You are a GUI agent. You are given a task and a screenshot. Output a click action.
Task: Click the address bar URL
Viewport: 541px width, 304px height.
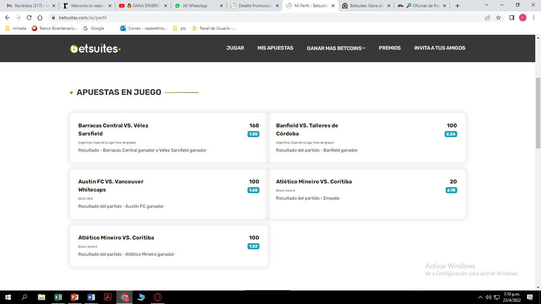pyautogui.click(x=83, y=18)
